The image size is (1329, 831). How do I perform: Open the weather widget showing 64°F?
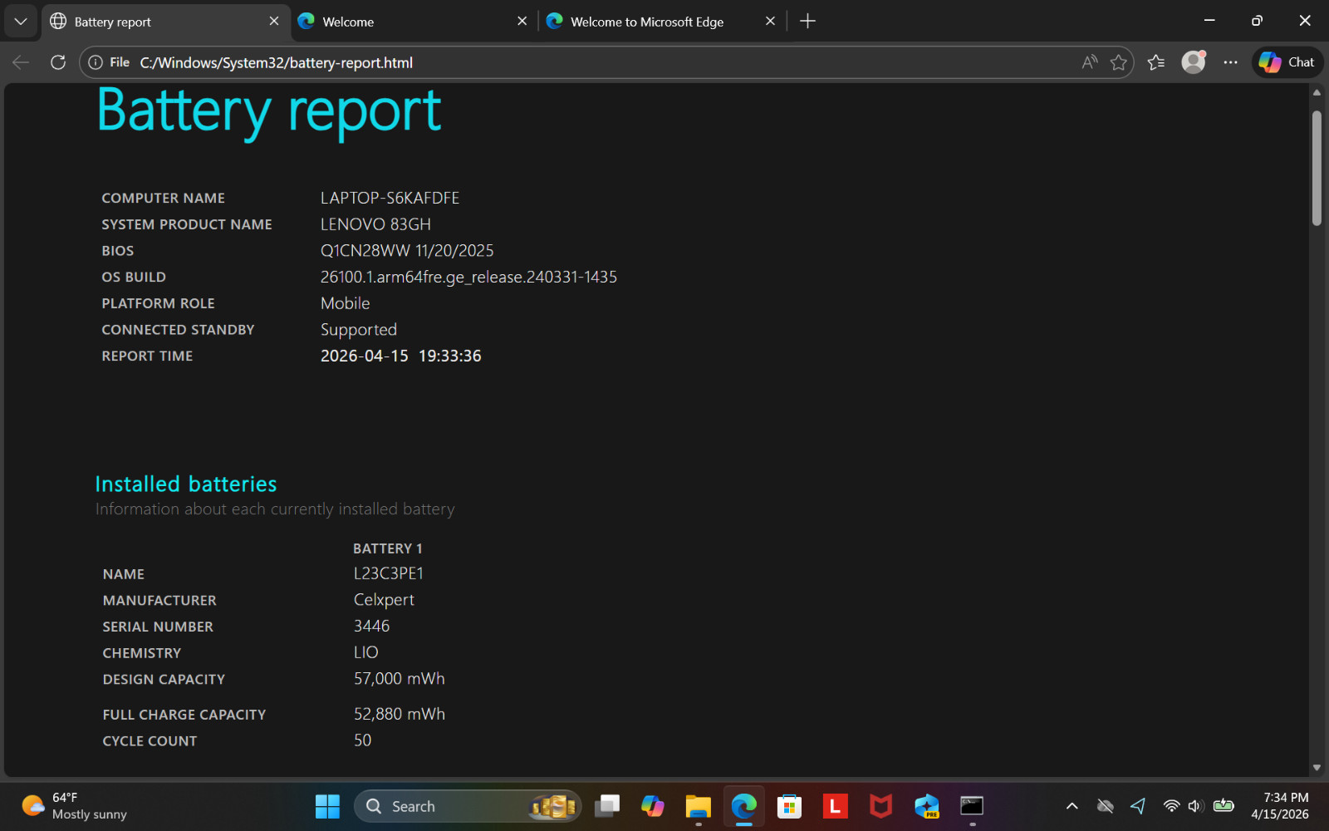[x=75, y=806]
